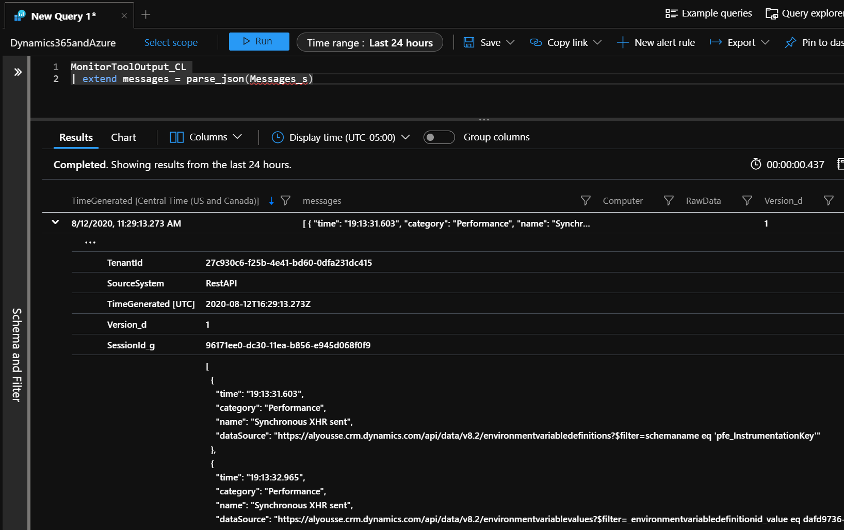Click the Columns layout icon
Image resolution: width=844 pixels, height=530 pixels.
[x=176, y=137]
